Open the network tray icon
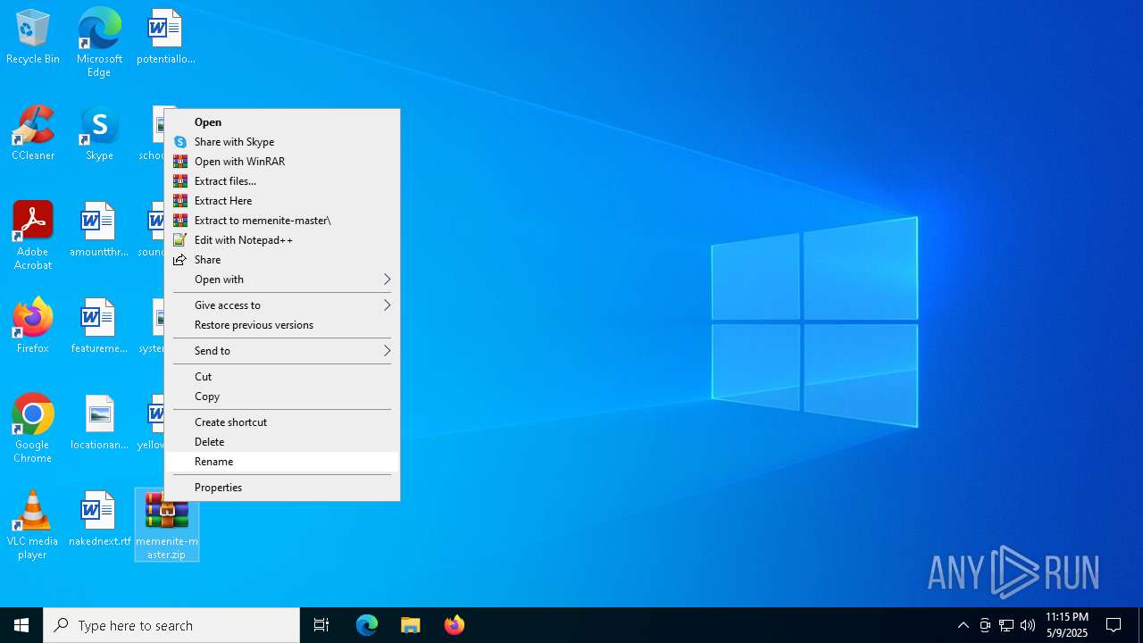 (x=1006, y=625)
